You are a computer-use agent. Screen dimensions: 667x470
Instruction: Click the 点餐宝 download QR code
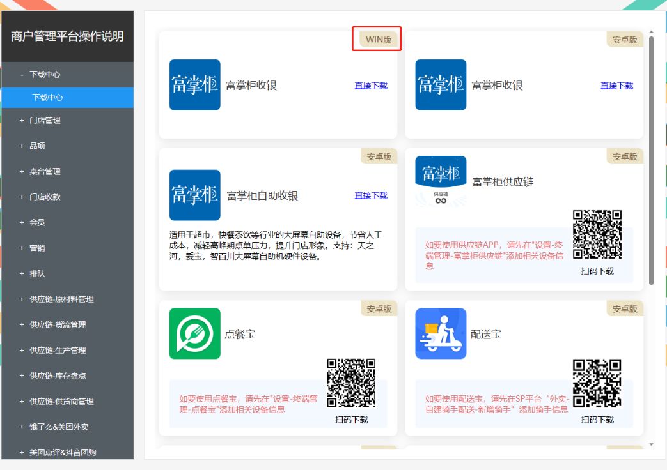351,383
